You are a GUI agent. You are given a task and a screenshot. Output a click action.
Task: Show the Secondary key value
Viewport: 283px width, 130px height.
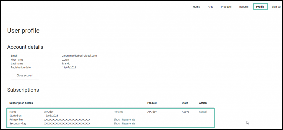117,123
